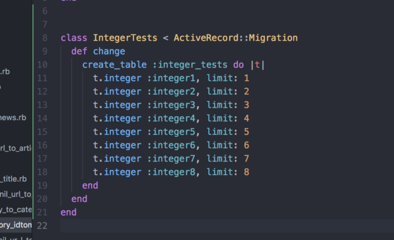Place cursor on the IntegerTests class name
This screenshot has height=240, width=394.
tap(125, 38)
